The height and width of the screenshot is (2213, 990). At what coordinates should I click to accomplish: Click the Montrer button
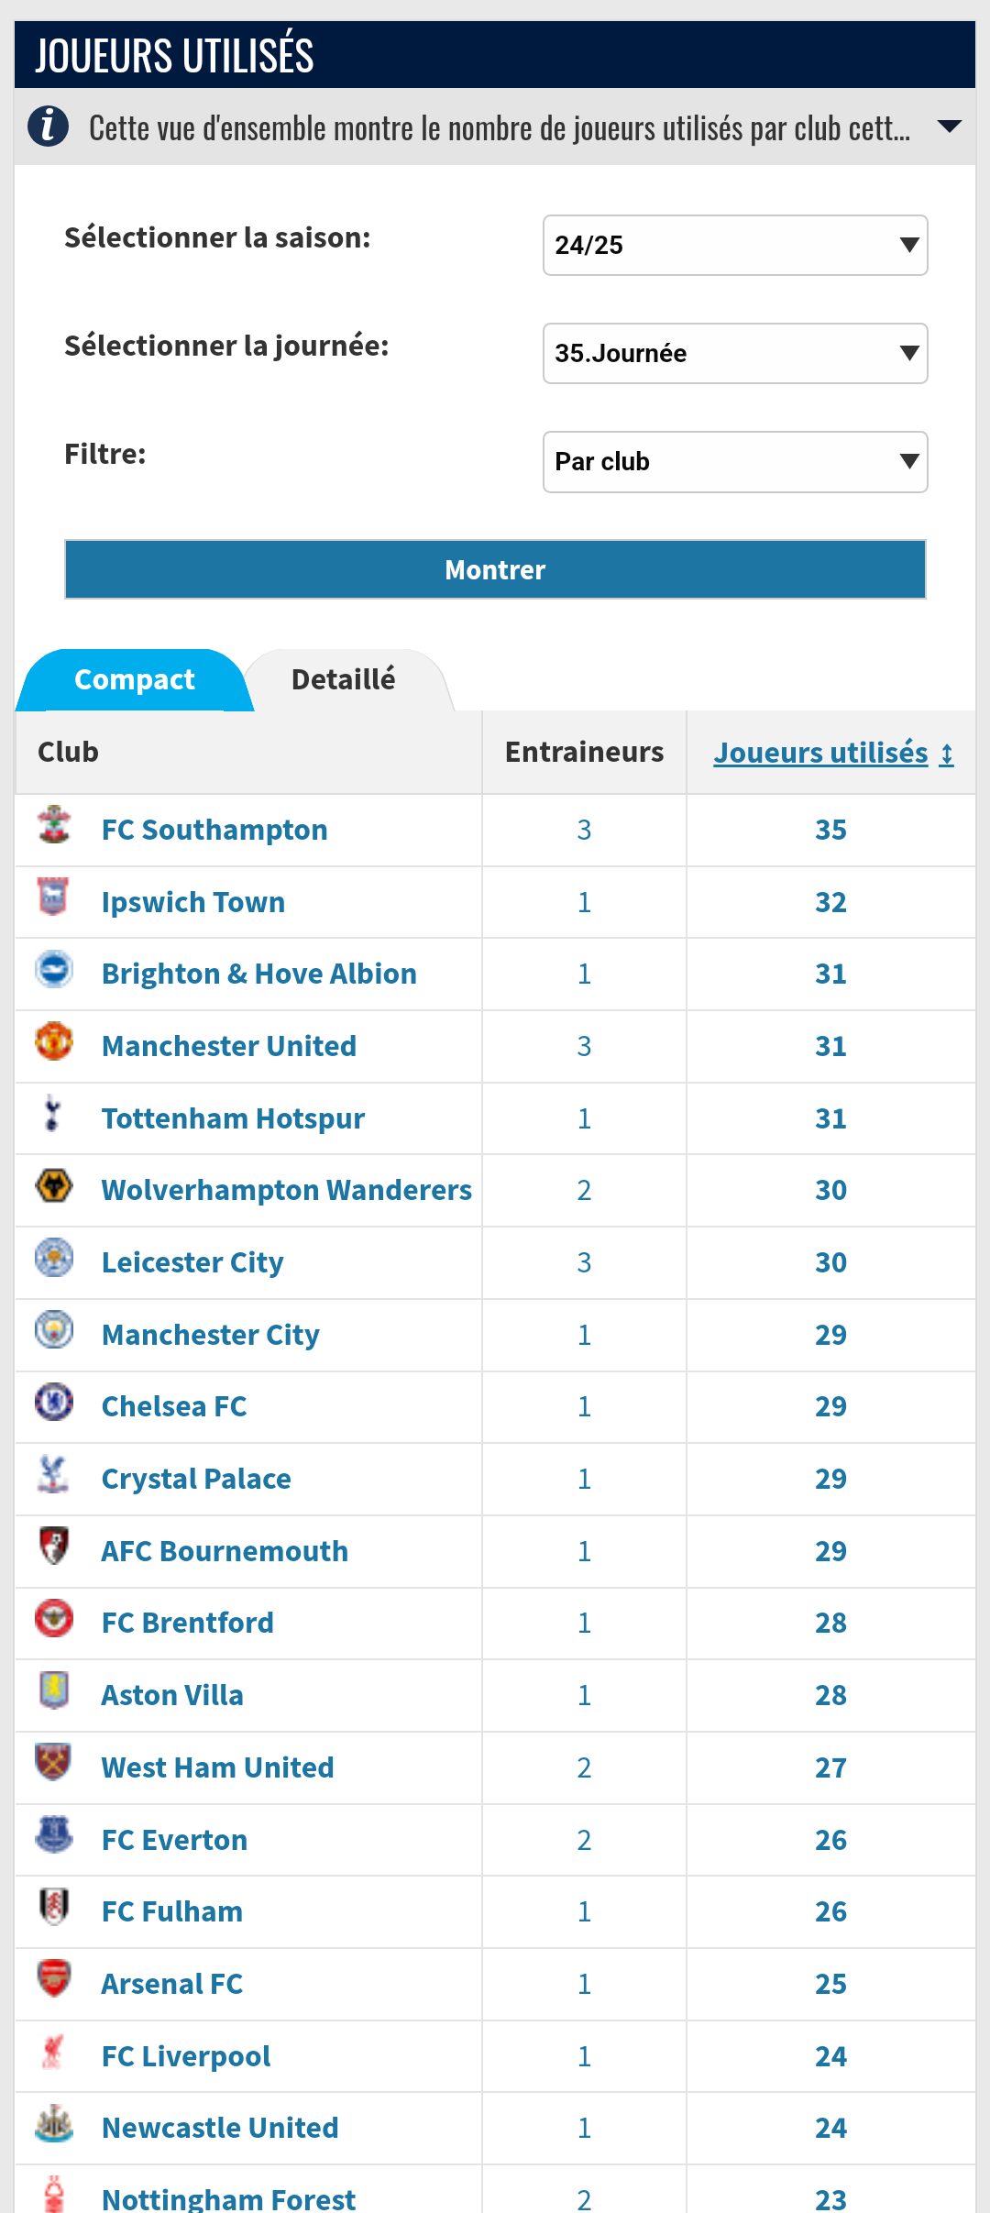pyautogui.click(x=495, y=569)
